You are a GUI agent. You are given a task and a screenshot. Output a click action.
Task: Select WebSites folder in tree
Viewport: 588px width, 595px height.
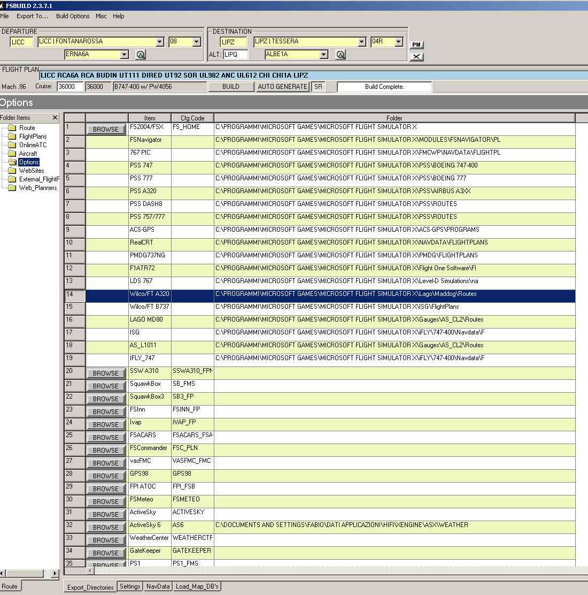(x=32, y=171)
